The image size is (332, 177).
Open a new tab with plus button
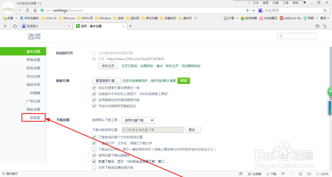coord(130,26)
